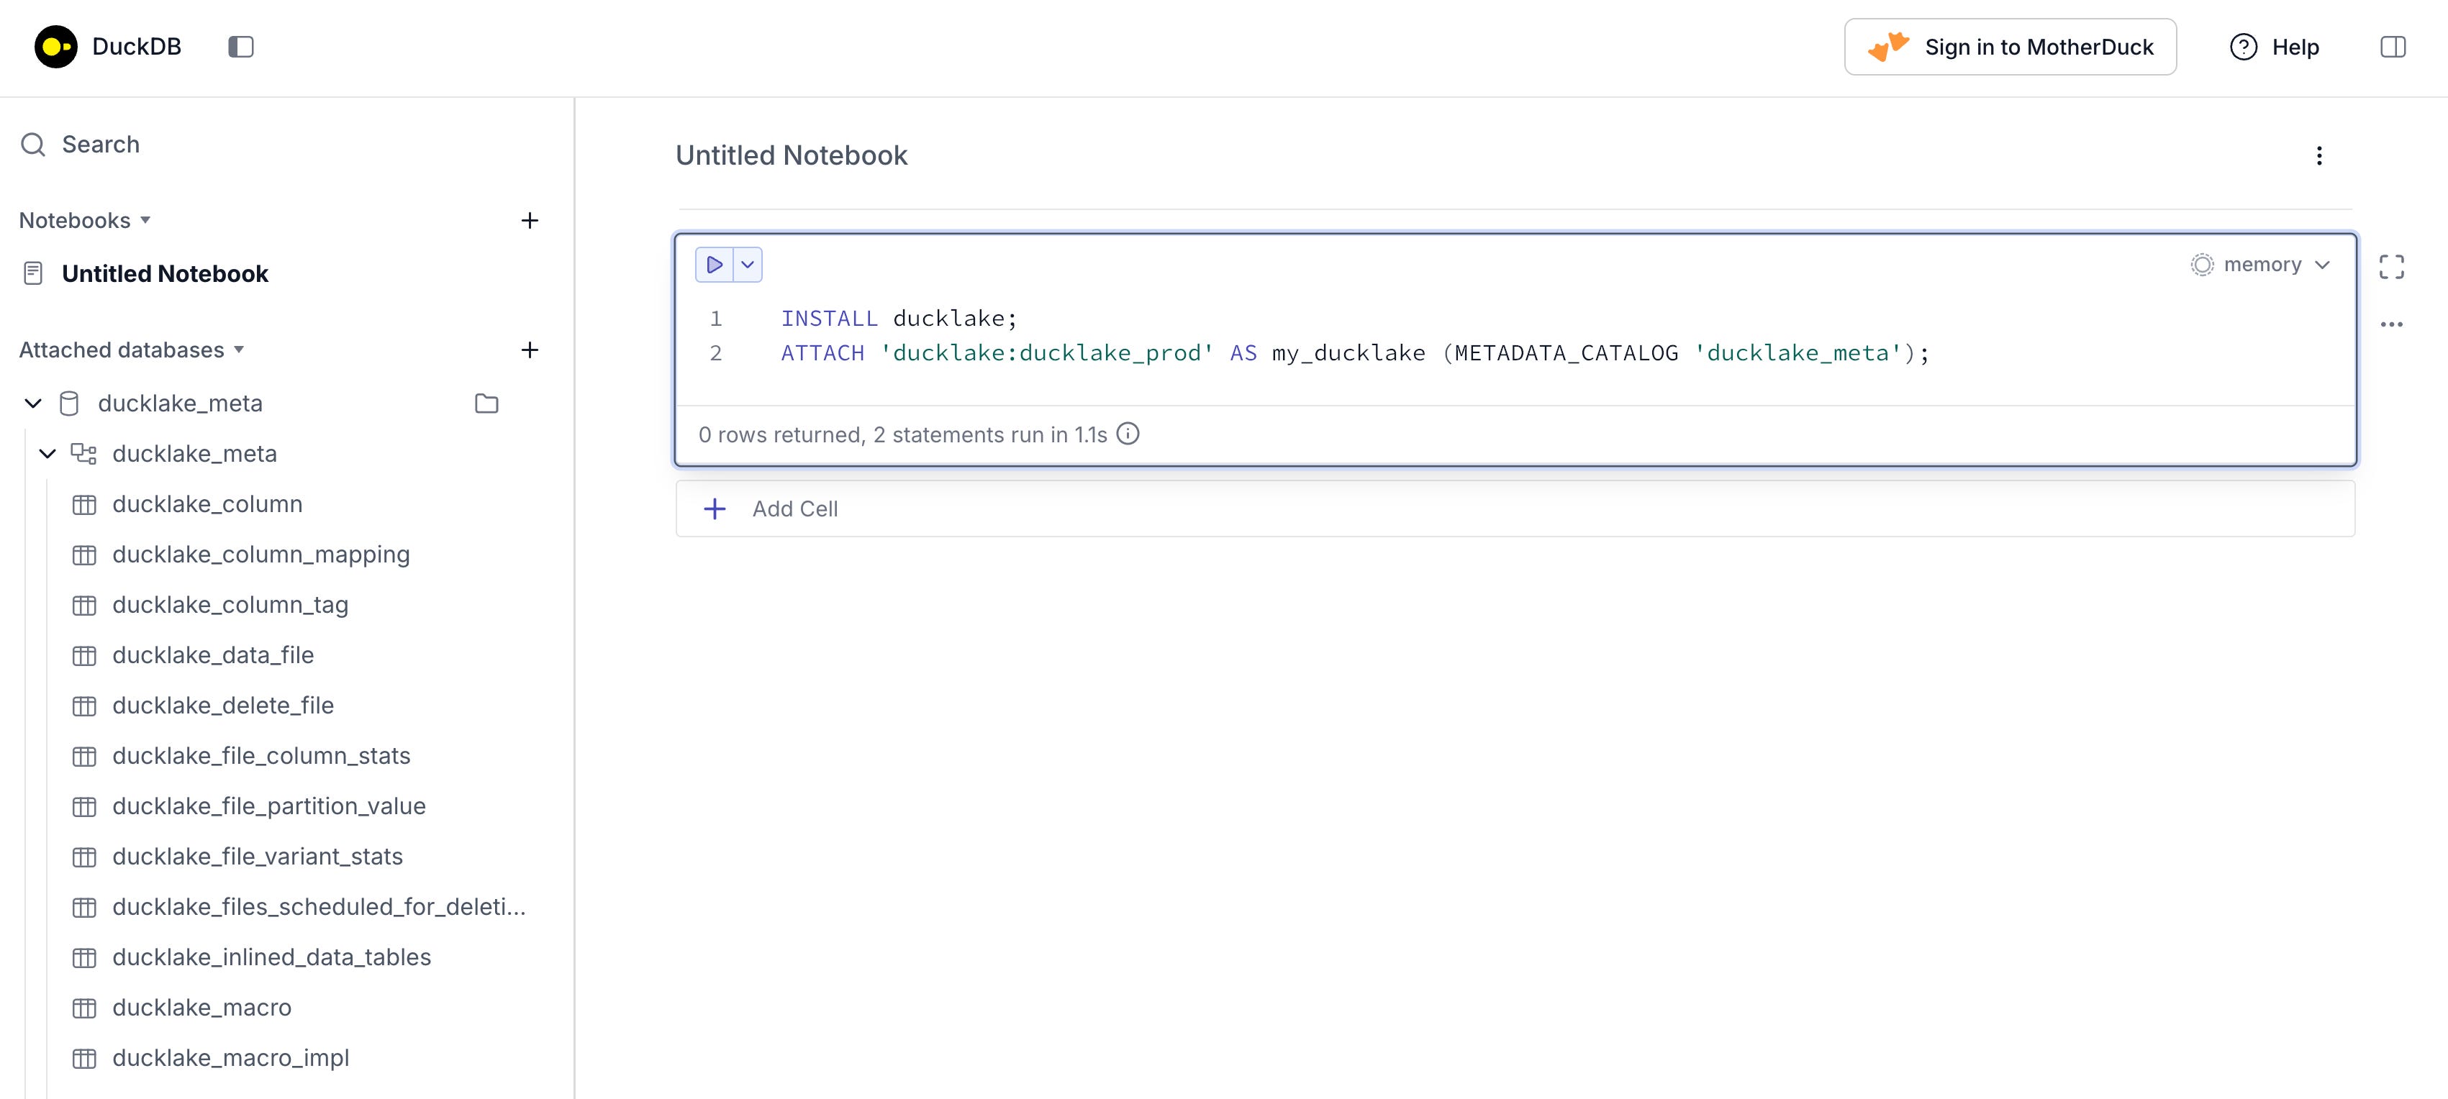Click the database cylinder icon for ducklake_meta

point(69,403)
